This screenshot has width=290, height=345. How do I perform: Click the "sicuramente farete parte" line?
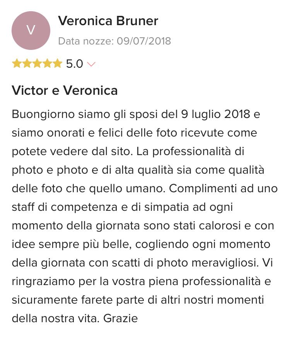[x=138, y=300]
